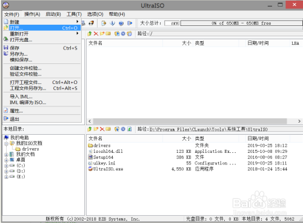Click the rename icon in the local pane toolbar

[x=108, y=129]
